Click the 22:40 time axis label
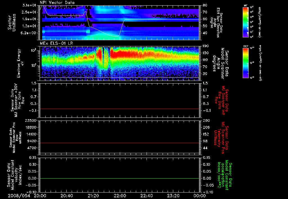The width and height of the screenshot is (288, 199). (146, 196)
